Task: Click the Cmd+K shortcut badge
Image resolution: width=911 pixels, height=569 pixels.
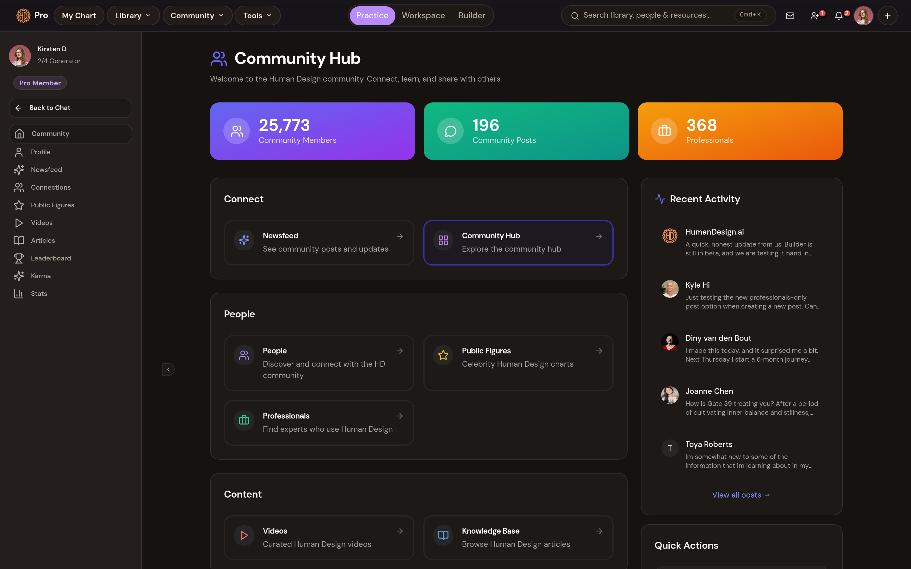Action: click(750, 15)
